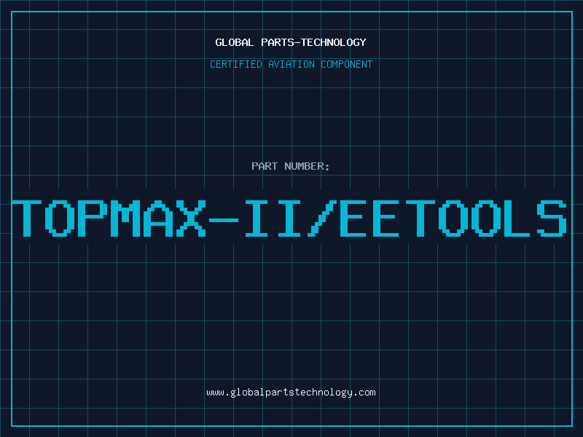Click the .com ending of the URL
This screenshot has height=437, width=583.
pos(364,393)
